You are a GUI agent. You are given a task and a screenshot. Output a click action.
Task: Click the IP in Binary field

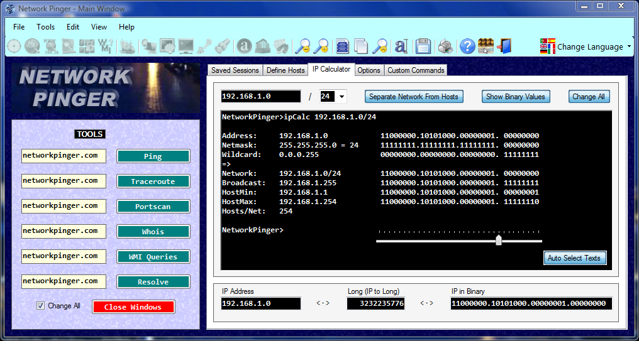tap(531, 303)
